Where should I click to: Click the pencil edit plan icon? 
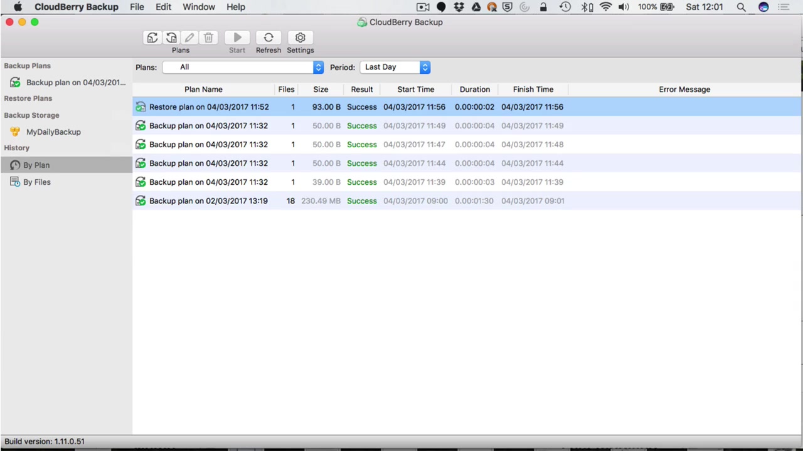189,38
